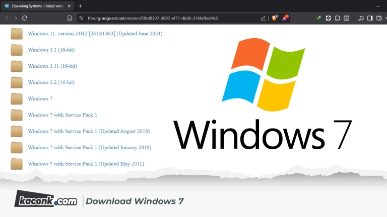The image size is (387, 217).
Task: Open the Windows 3.11 (16-bit) link
Action: point(52,66)
